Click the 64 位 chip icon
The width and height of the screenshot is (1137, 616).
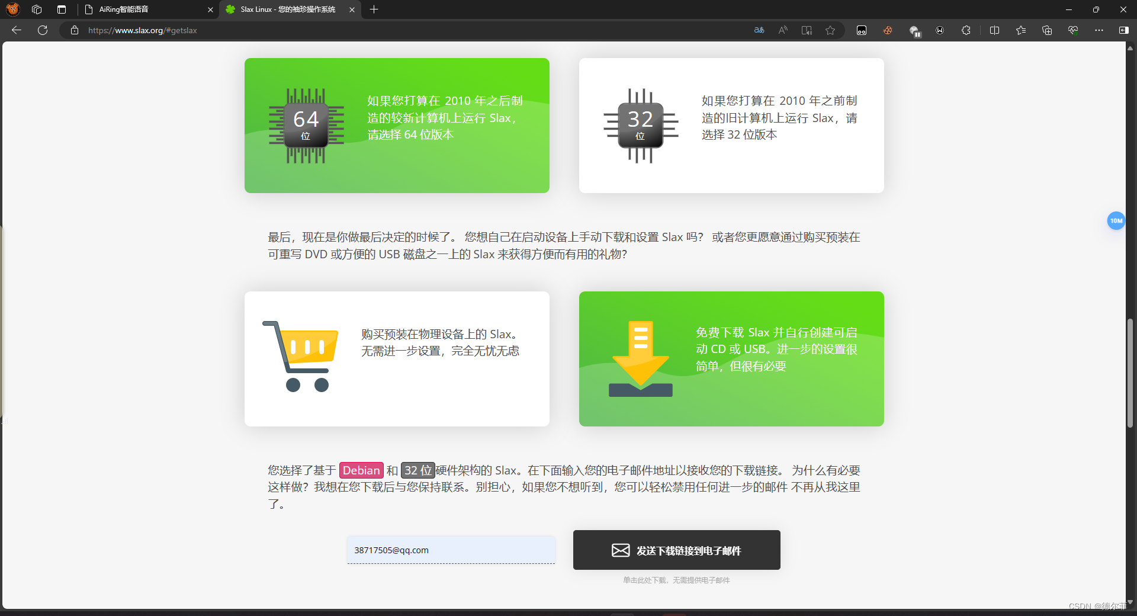tap(306, 126)
